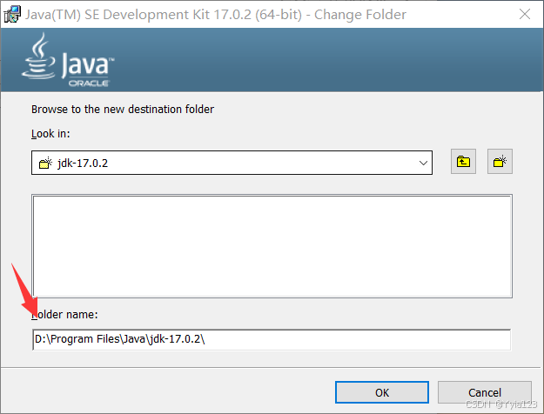Select the jdk-17.0.2 entry in Look in

coord(232,163)
